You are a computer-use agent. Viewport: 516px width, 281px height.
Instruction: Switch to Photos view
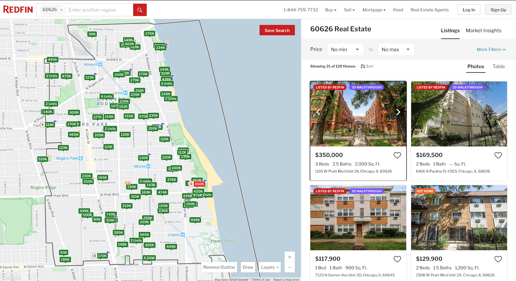pos(476,66)
